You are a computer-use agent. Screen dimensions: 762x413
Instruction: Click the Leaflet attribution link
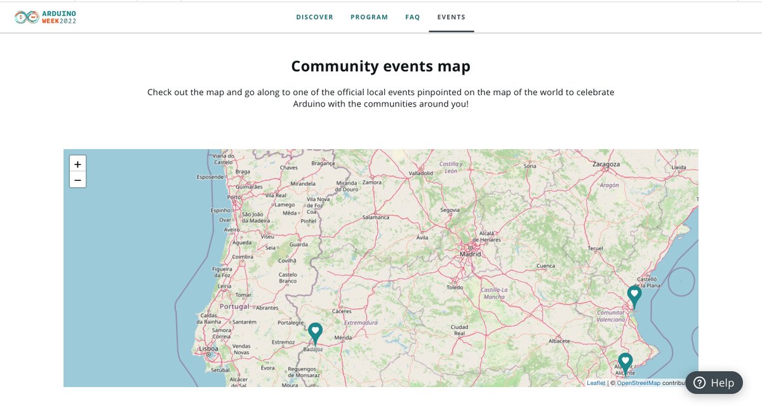coord(596,383)
